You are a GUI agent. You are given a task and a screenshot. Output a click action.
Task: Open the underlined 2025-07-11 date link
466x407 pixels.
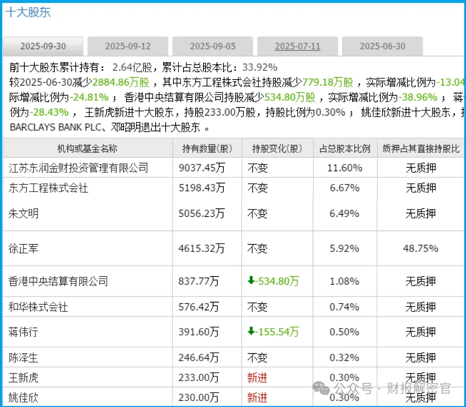coord(297,46)
